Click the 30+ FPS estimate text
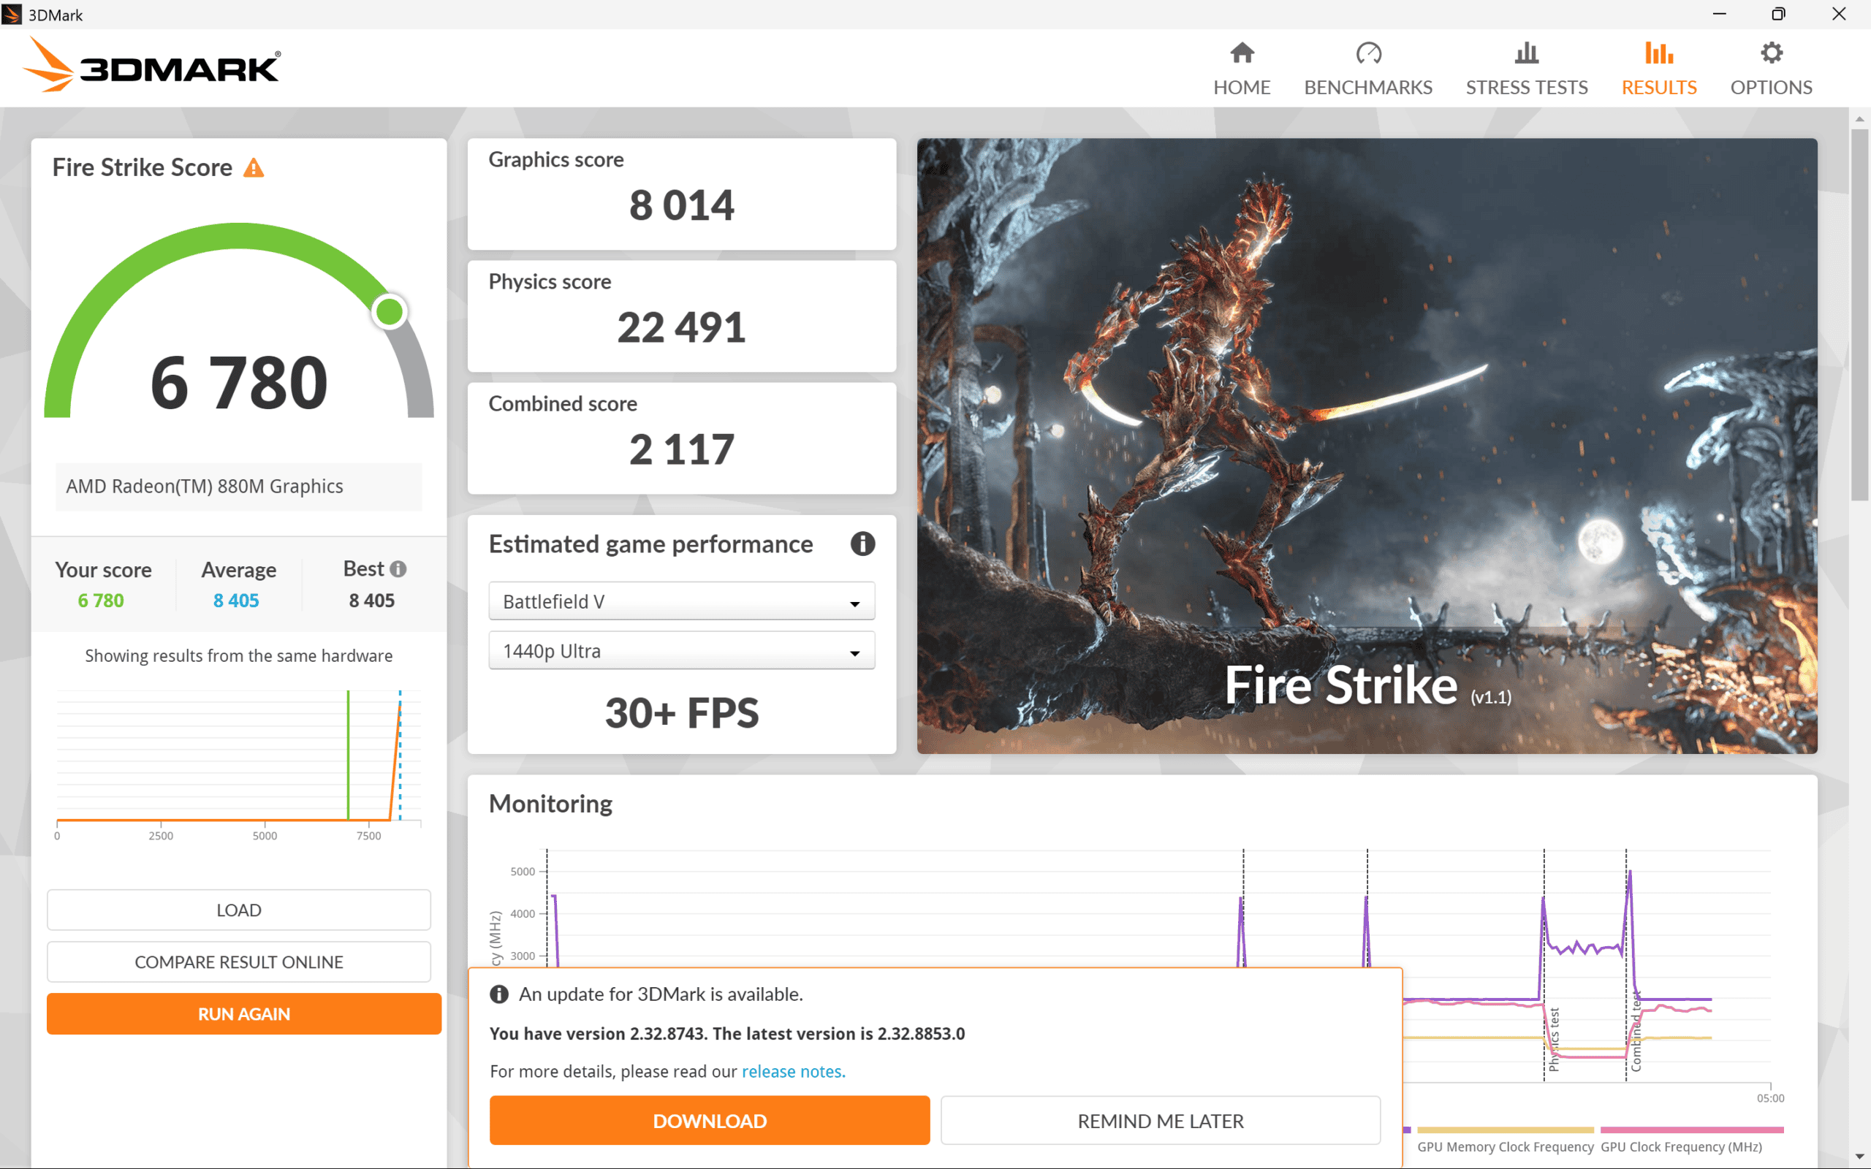 [681, 712]
